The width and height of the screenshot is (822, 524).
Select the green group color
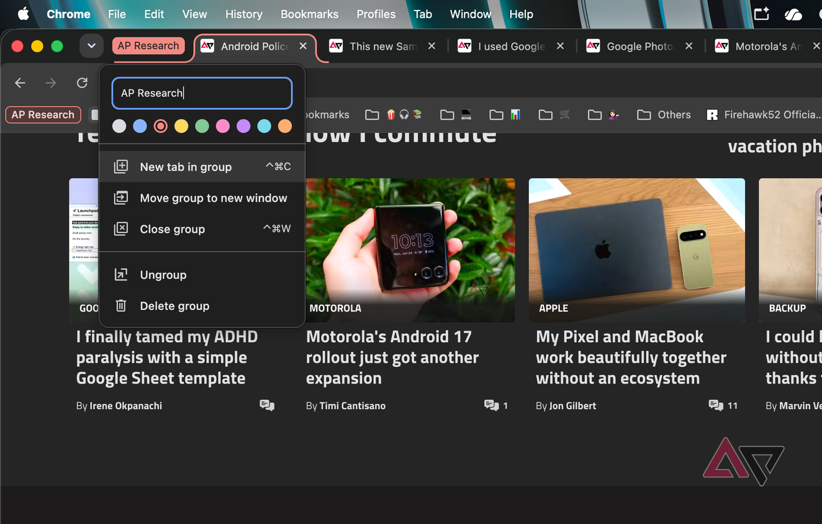(x=202, y=126)
